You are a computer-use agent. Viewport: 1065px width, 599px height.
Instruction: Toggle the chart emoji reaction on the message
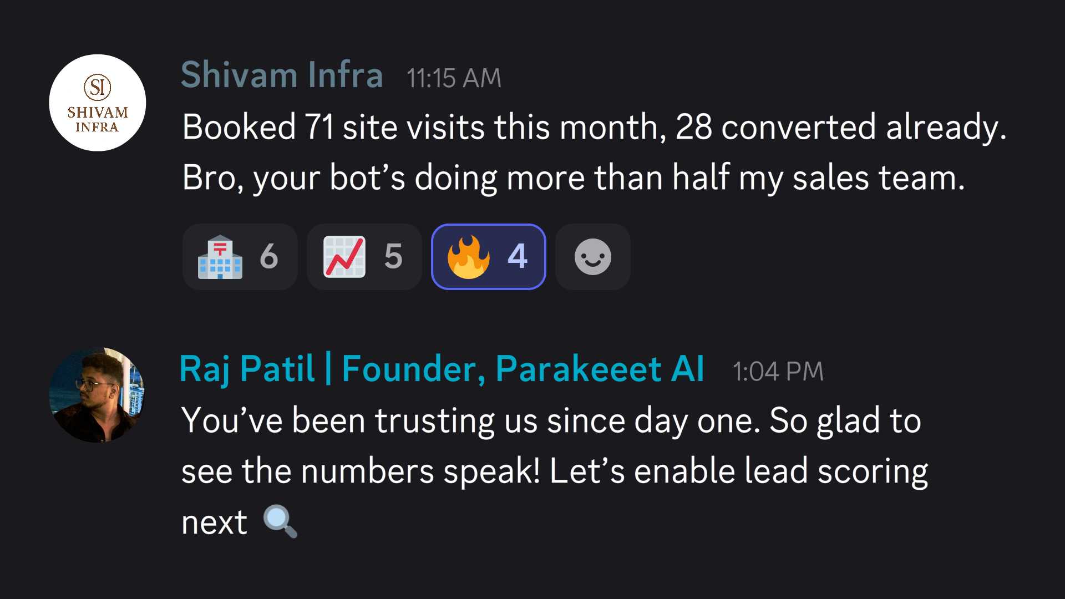point(364,256)
